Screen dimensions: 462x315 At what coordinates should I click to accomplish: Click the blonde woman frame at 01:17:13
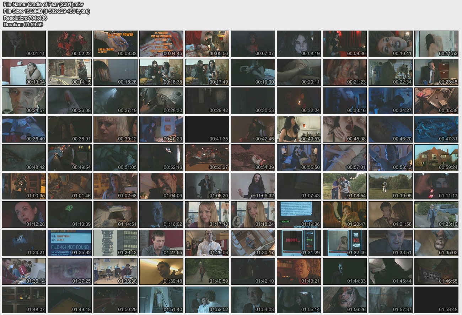click(x=207, y=214)
